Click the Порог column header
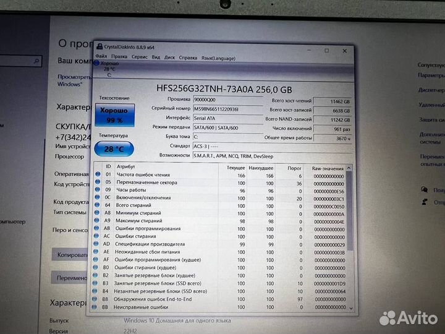This screenshot has width=445, height=334. tap(294, 168)
